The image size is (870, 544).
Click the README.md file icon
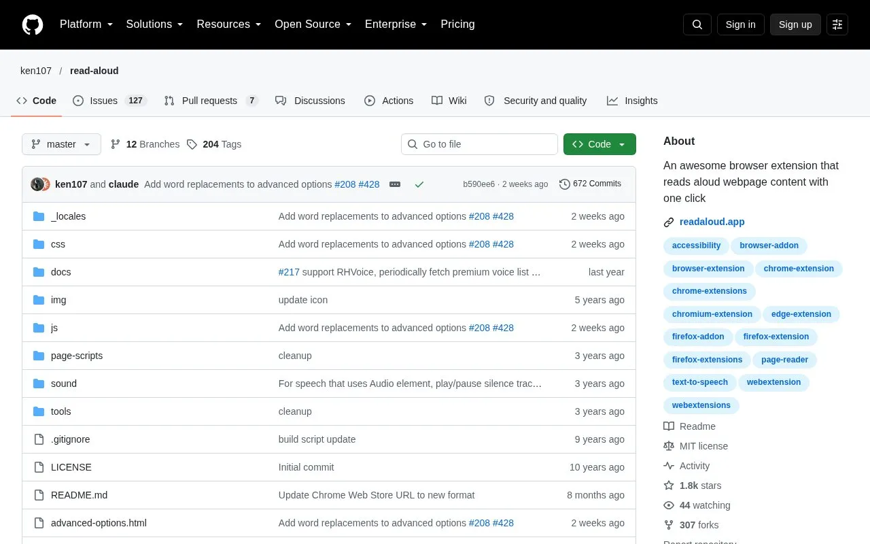click(x=39, y=495)
